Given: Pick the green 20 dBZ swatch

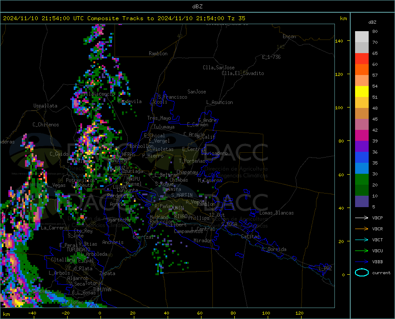Looking at the screenshot, I should click(x=362, y=179).
